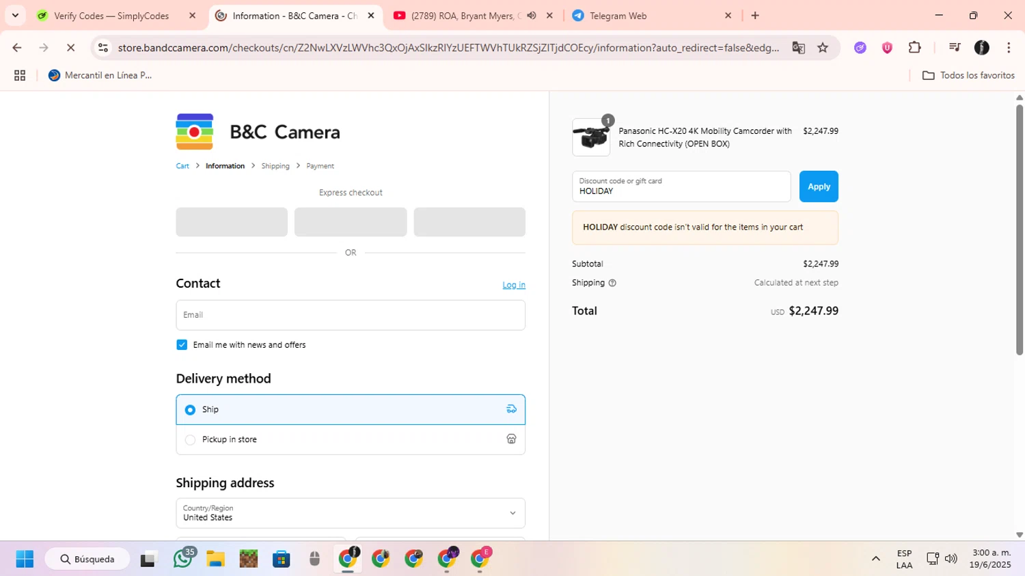The height and width of the screenshot is (576, 1025).
Task: Mute the YouTube tab audio icon
Action: pos(532,15)
